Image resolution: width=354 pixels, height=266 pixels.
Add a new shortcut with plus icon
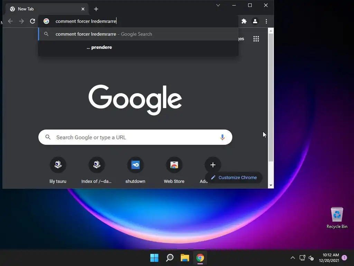(213, 165)
